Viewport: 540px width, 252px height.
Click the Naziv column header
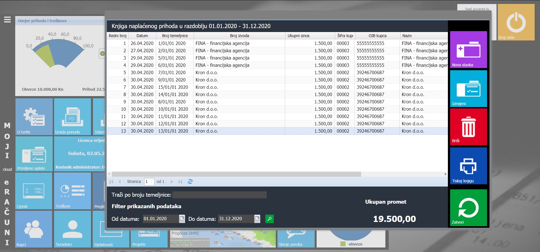pyautogui.click(x=424, y=36)
